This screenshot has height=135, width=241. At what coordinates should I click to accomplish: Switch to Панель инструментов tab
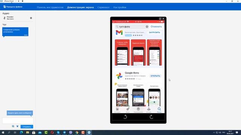50,7
